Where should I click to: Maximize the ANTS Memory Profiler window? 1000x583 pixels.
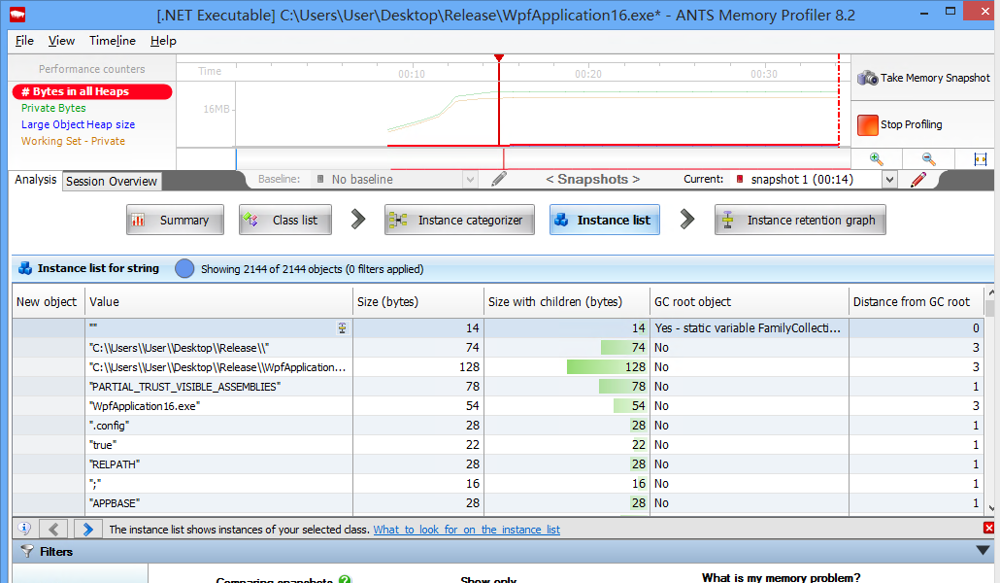pos(950,11)
